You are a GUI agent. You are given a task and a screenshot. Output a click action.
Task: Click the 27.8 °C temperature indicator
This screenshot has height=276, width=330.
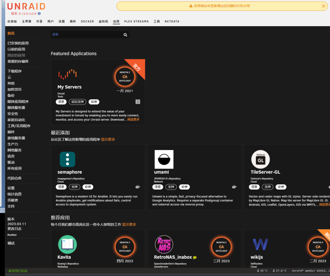279,271
